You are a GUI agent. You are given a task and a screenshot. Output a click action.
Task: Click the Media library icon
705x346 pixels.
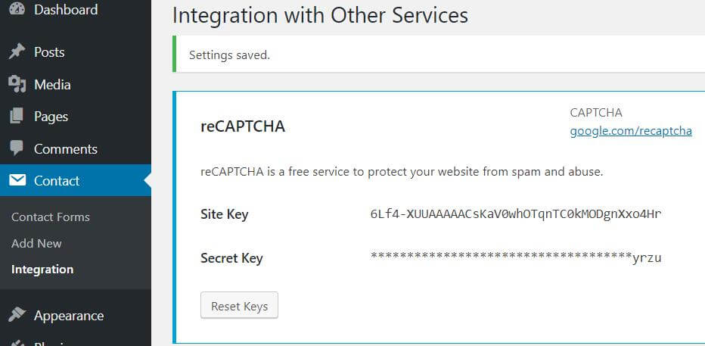click(17, 85)
